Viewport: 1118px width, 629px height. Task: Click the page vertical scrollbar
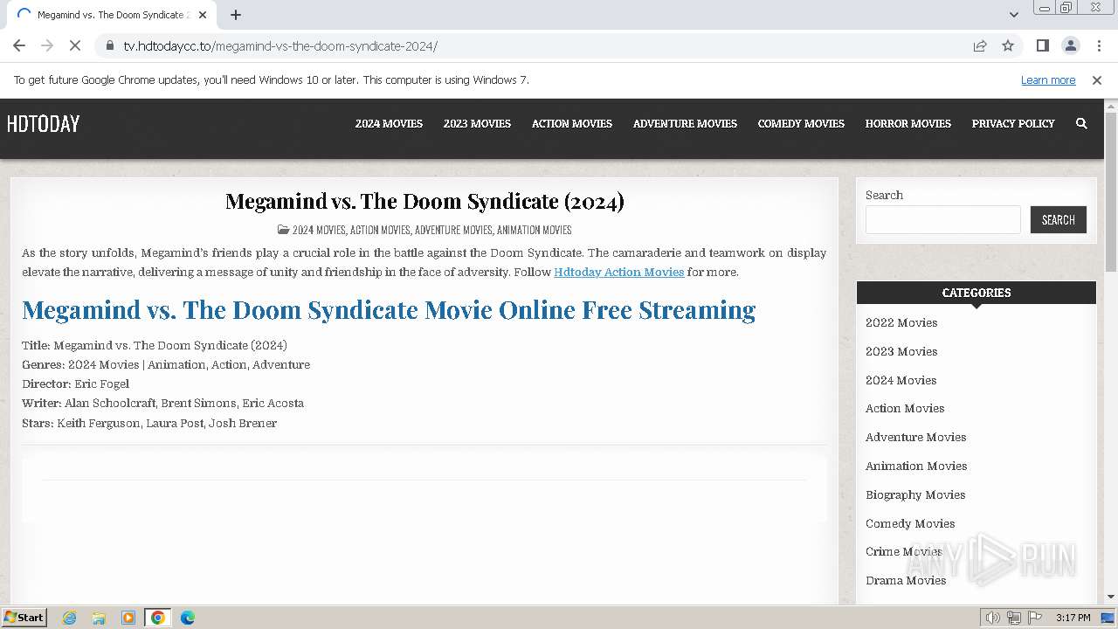pyautogui.click(x=1111, y=192)
